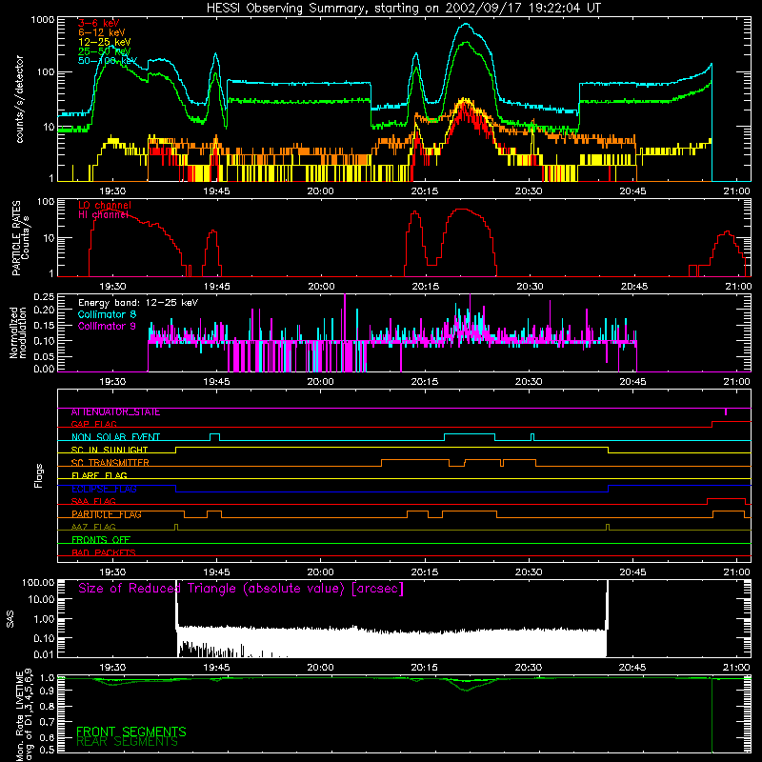The image size is (762, 762).
Task: Click the BAD_PACKETS flag label
Action: coord(104,553)
